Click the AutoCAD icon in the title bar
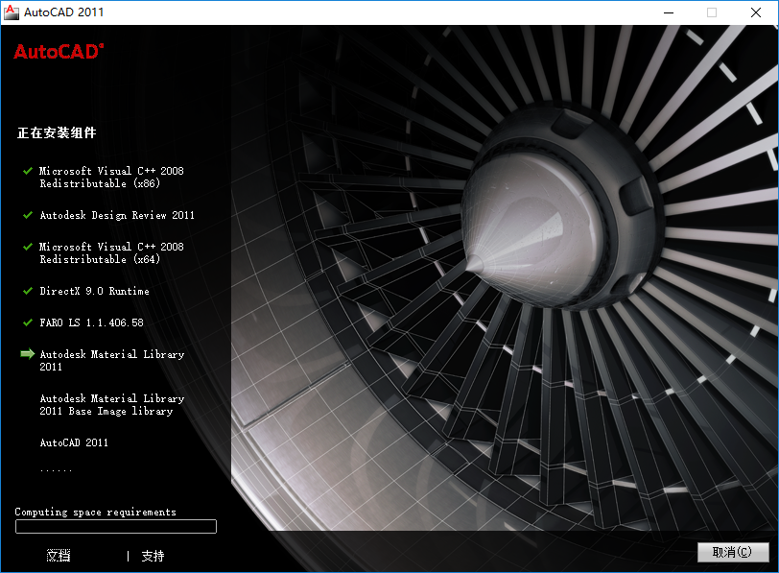This screenshot has width=779, height=573. (13, 12)
